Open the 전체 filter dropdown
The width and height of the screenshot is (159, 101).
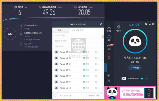point(61,30)
